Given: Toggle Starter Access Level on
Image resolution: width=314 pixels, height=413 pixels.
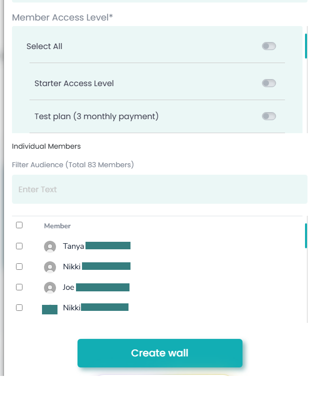Looking at the screenshot, I should pyautogui.click(x=269, y=84).
